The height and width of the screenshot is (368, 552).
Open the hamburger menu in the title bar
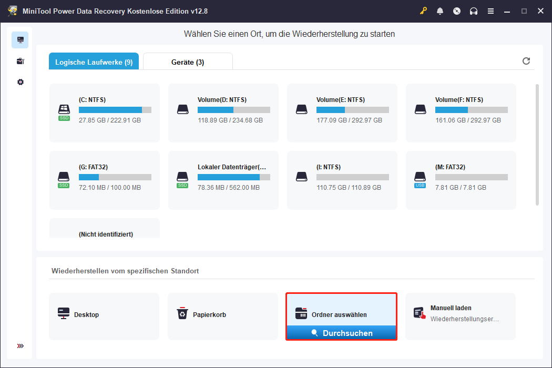click(x=490, y=11)
